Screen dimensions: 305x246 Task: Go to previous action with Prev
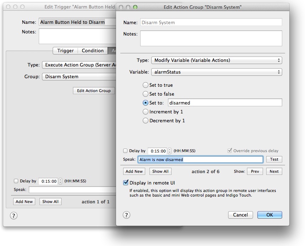coord(255,171)
